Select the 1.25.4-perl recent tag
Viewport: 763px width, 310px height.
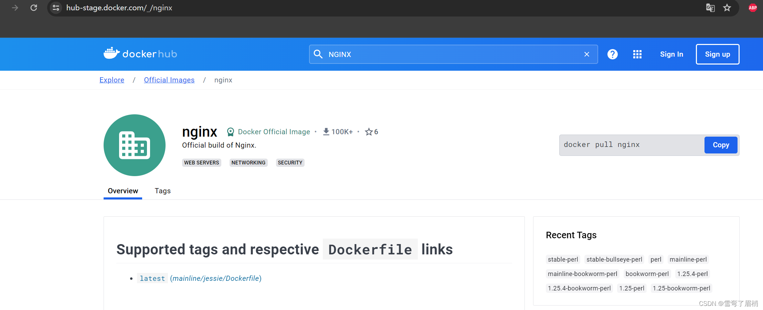click(692, 274)
